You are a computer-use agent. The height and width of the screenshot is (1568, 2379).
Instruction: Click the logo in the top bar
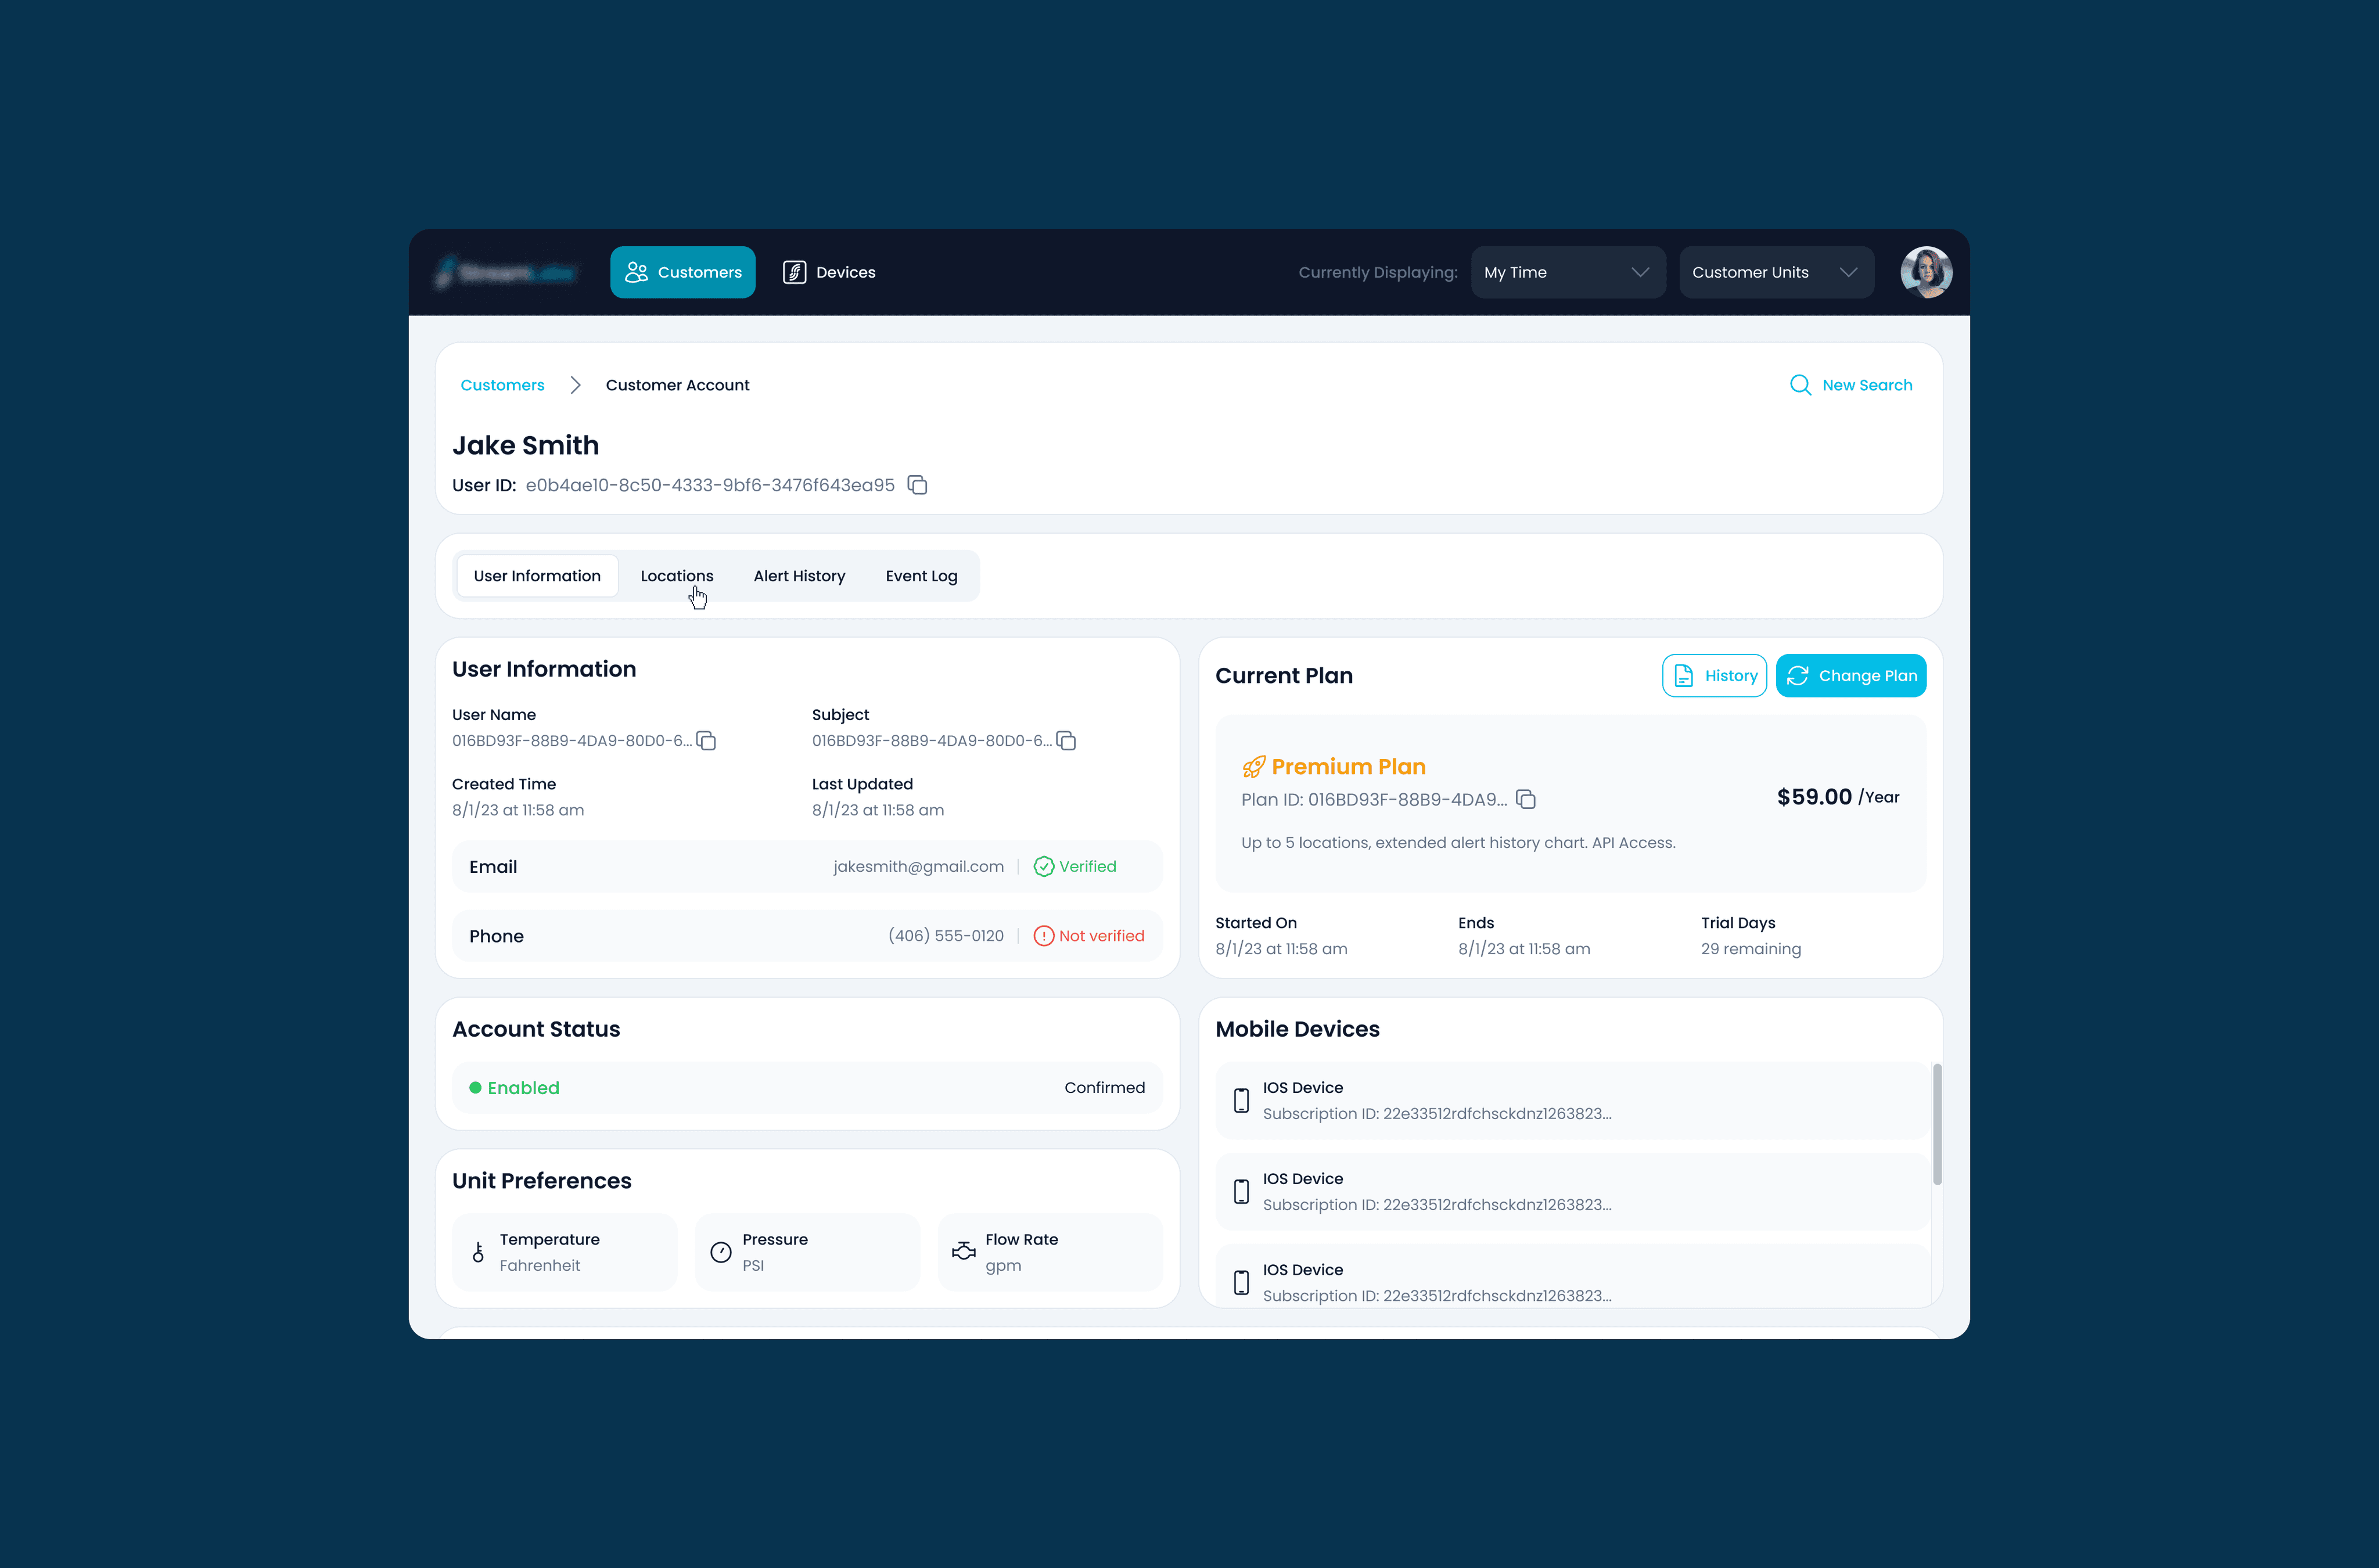[506, 272]
